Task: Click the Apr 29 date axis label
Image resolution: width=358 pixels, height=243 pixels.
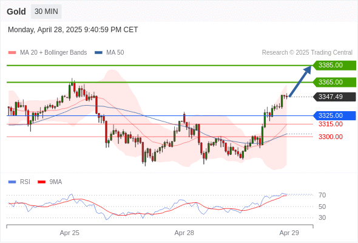Action: click(x=289, y=233)
